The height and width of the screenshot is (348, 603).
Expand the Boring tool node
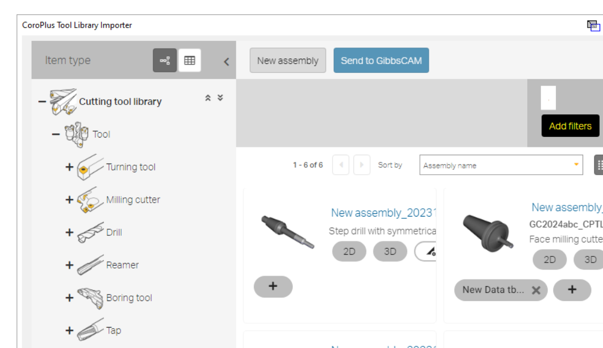pyautogui.click(x=69, y=298)
